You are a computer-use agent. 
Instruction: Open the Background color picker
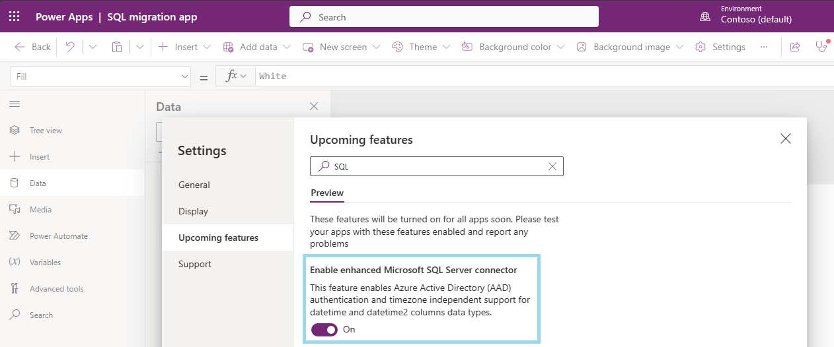[513, 47]
